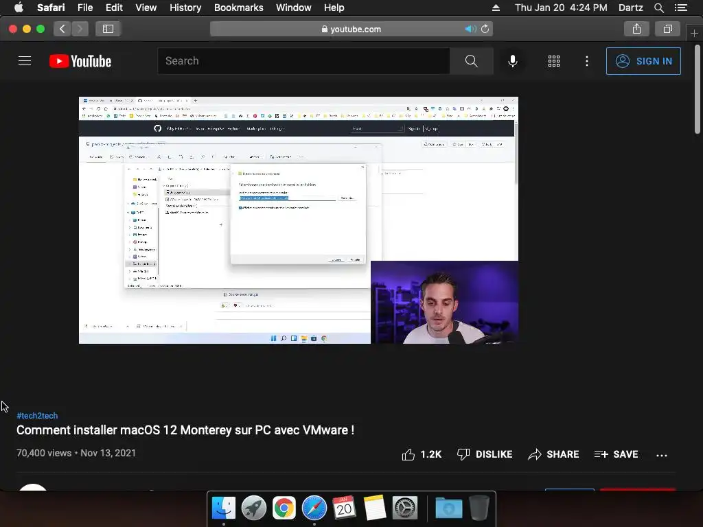Sign in to YouTube
The height and width of the screenshot is (527, 703).
tap(643, 61)
